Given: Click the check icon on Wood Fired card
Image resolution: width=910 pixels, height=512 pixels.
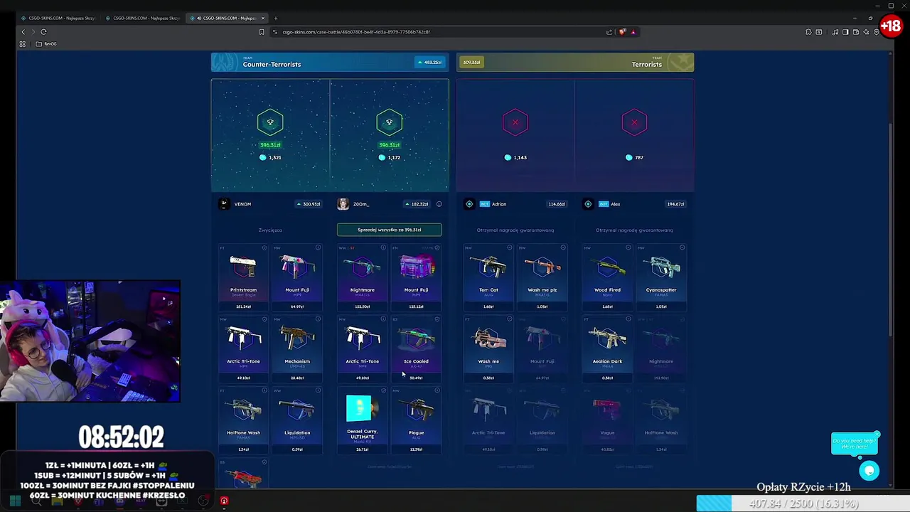Looking at the screenshot, I should coord(628,248).
